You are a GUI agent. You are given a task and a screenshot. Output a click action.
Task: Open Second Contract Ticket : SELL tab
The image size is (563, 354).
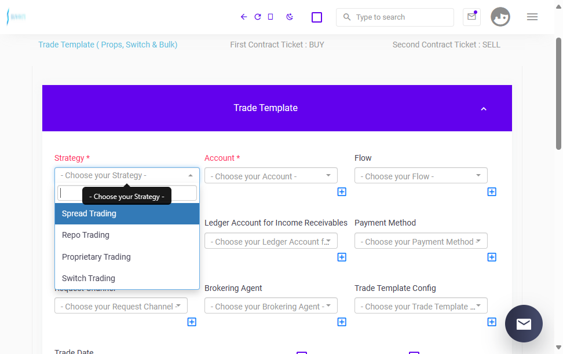coord(446,45)
